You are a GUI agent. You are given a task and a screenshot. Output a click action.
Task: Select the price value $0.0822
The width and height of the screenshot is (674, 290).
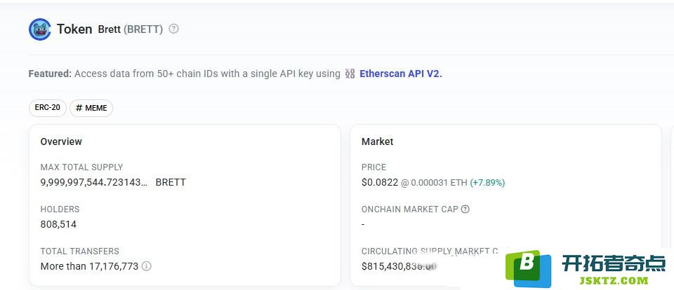(x=380, y=182)
